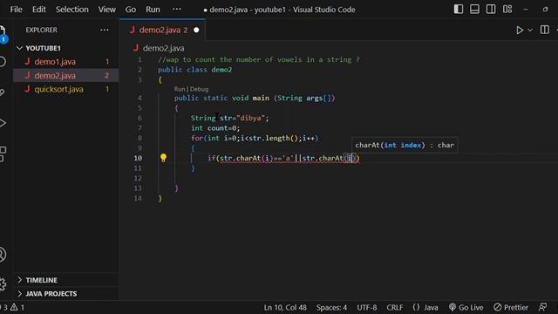
Task: Open the Run menu
Action: (x=153, y=10)
